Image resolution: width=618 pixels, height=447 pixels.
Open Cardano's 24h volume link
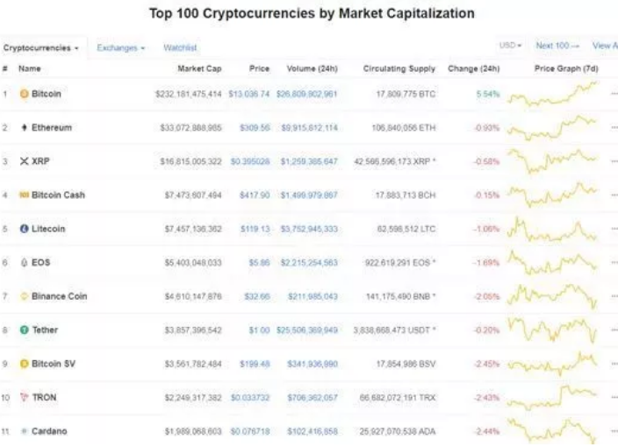pyautogui.click(x=313, y=431)
